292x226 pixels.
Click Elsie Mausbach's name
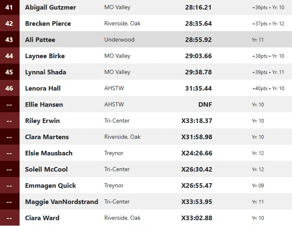point(49,153)
